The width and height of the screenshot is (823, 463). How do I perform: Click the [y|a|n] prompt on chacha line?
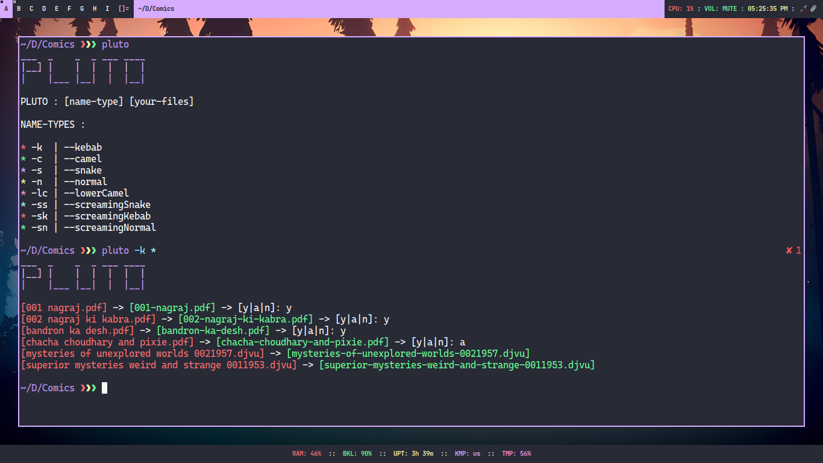click(433, 342)
